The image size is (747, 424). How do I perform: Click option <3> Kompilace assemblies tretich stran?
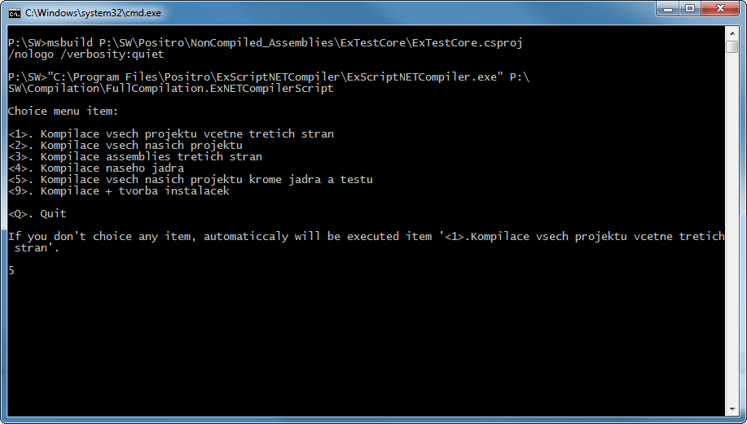point(135,156)
